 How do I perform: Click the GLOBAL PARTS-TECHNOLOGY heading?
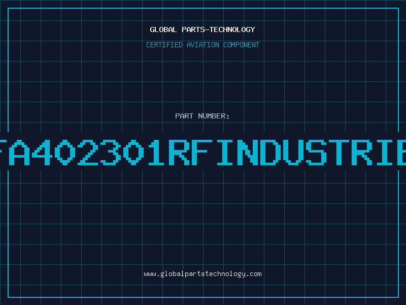point(202,29)
